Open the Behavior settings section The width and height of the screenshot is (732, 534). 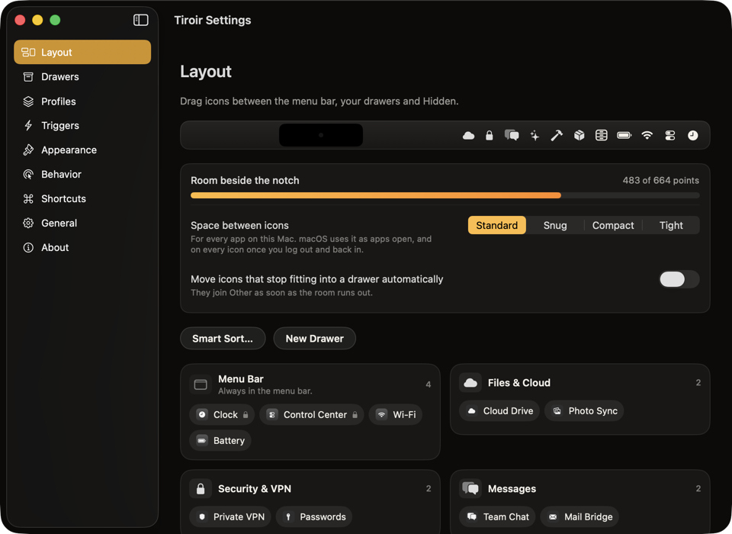[x=82, y=174]
